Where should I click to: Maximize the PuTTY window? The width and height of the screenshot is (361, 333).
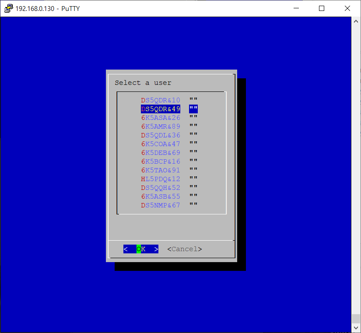pyautogui.click(x=322, y=8)
